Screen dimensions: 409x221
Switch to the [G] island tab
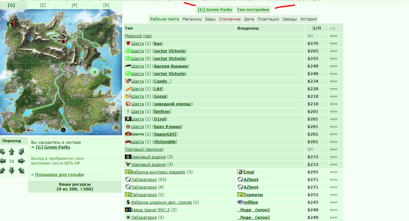coord(11,5)
